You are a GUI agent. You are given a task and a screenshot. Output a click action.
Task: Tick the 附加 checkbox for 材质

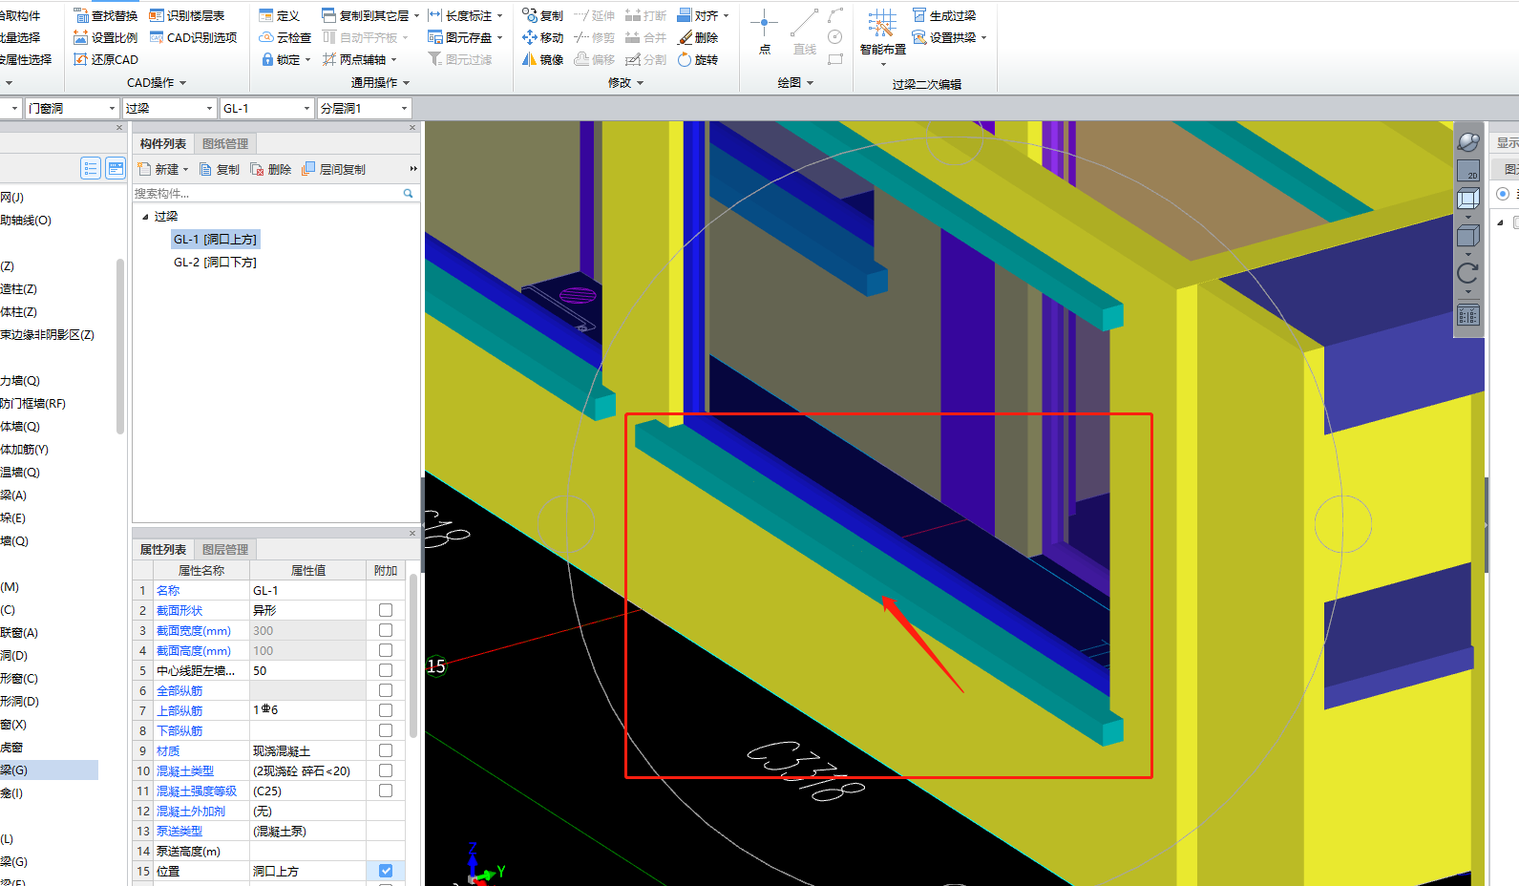point(386,750)
